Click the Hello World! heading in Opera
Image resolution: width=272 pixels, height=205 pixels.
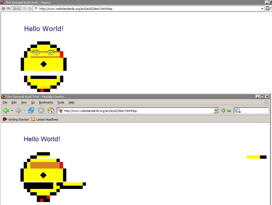44,29
